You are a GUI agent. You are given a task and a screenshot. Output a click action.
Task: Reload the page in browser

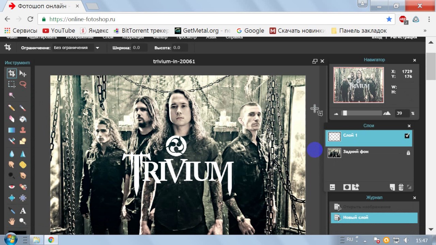point(30,19)
